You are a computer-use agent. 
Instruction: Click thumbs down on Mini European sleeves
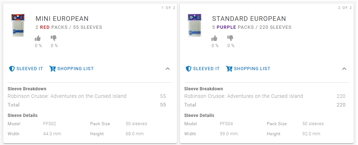(x=54, y=38)
